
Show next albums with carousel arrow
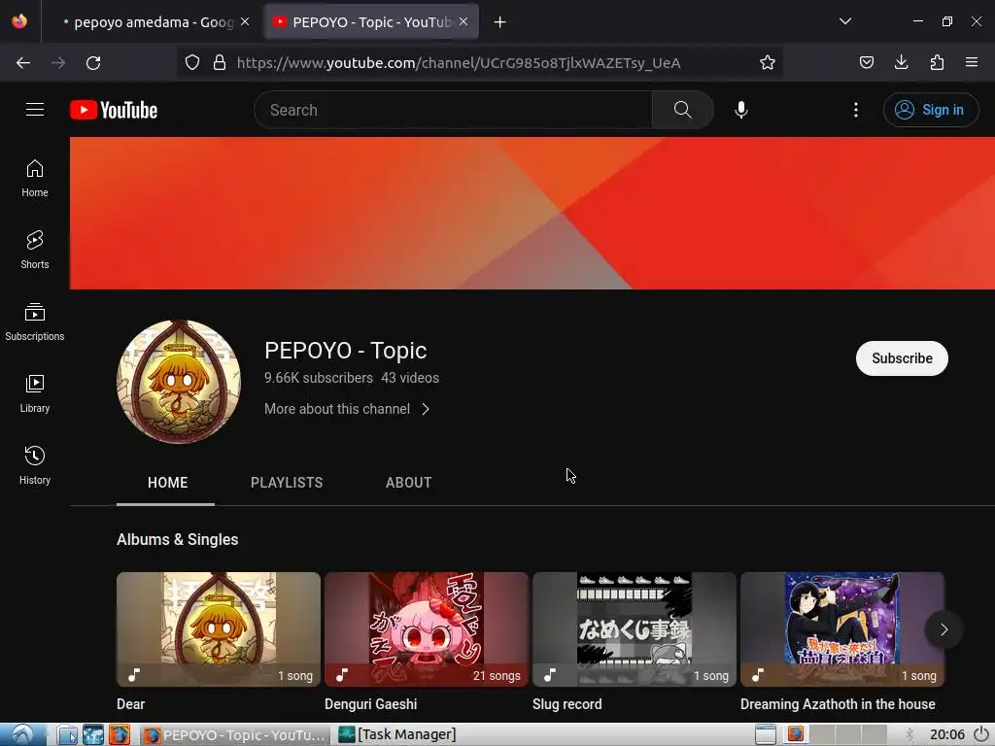pos(944,629)
